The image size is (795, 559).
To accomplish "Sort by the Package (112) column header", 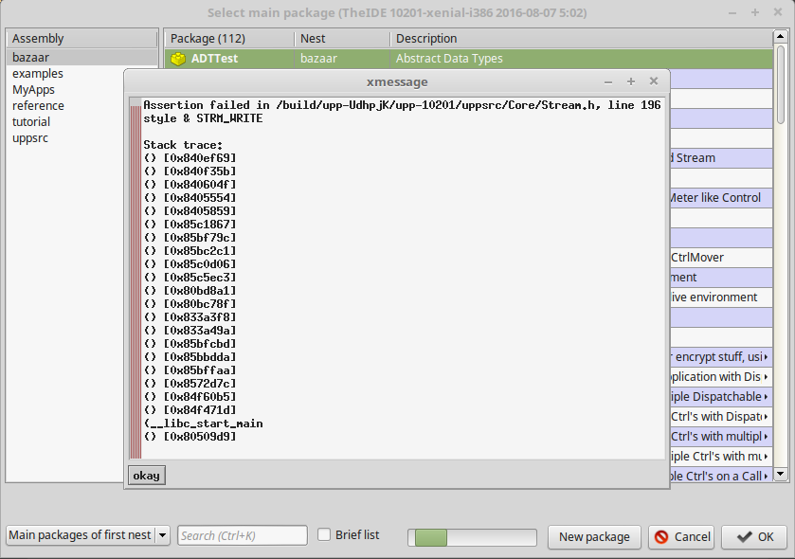I will (227, 39).
